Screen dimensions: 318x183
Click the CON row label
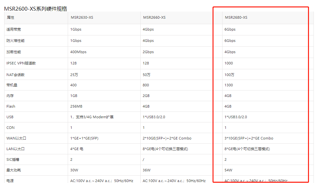point(11,128)
